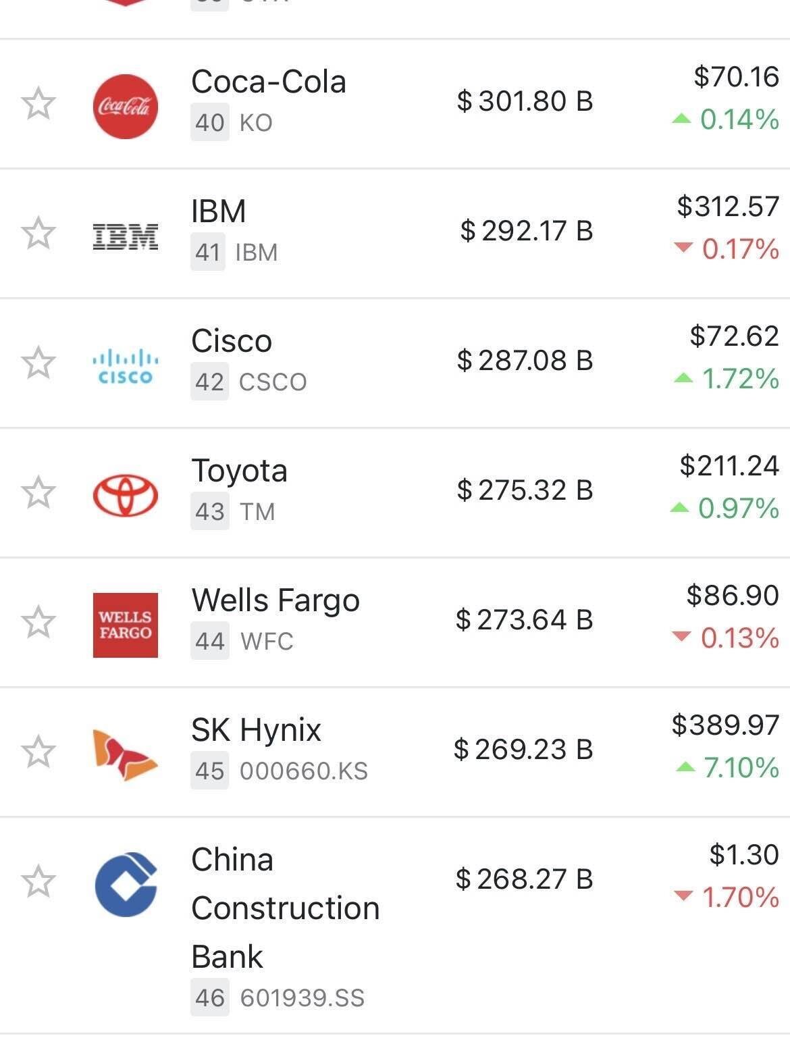Add Toyota to favorites star
This screenshot has height=1038, width=790.
pos(38,492)
